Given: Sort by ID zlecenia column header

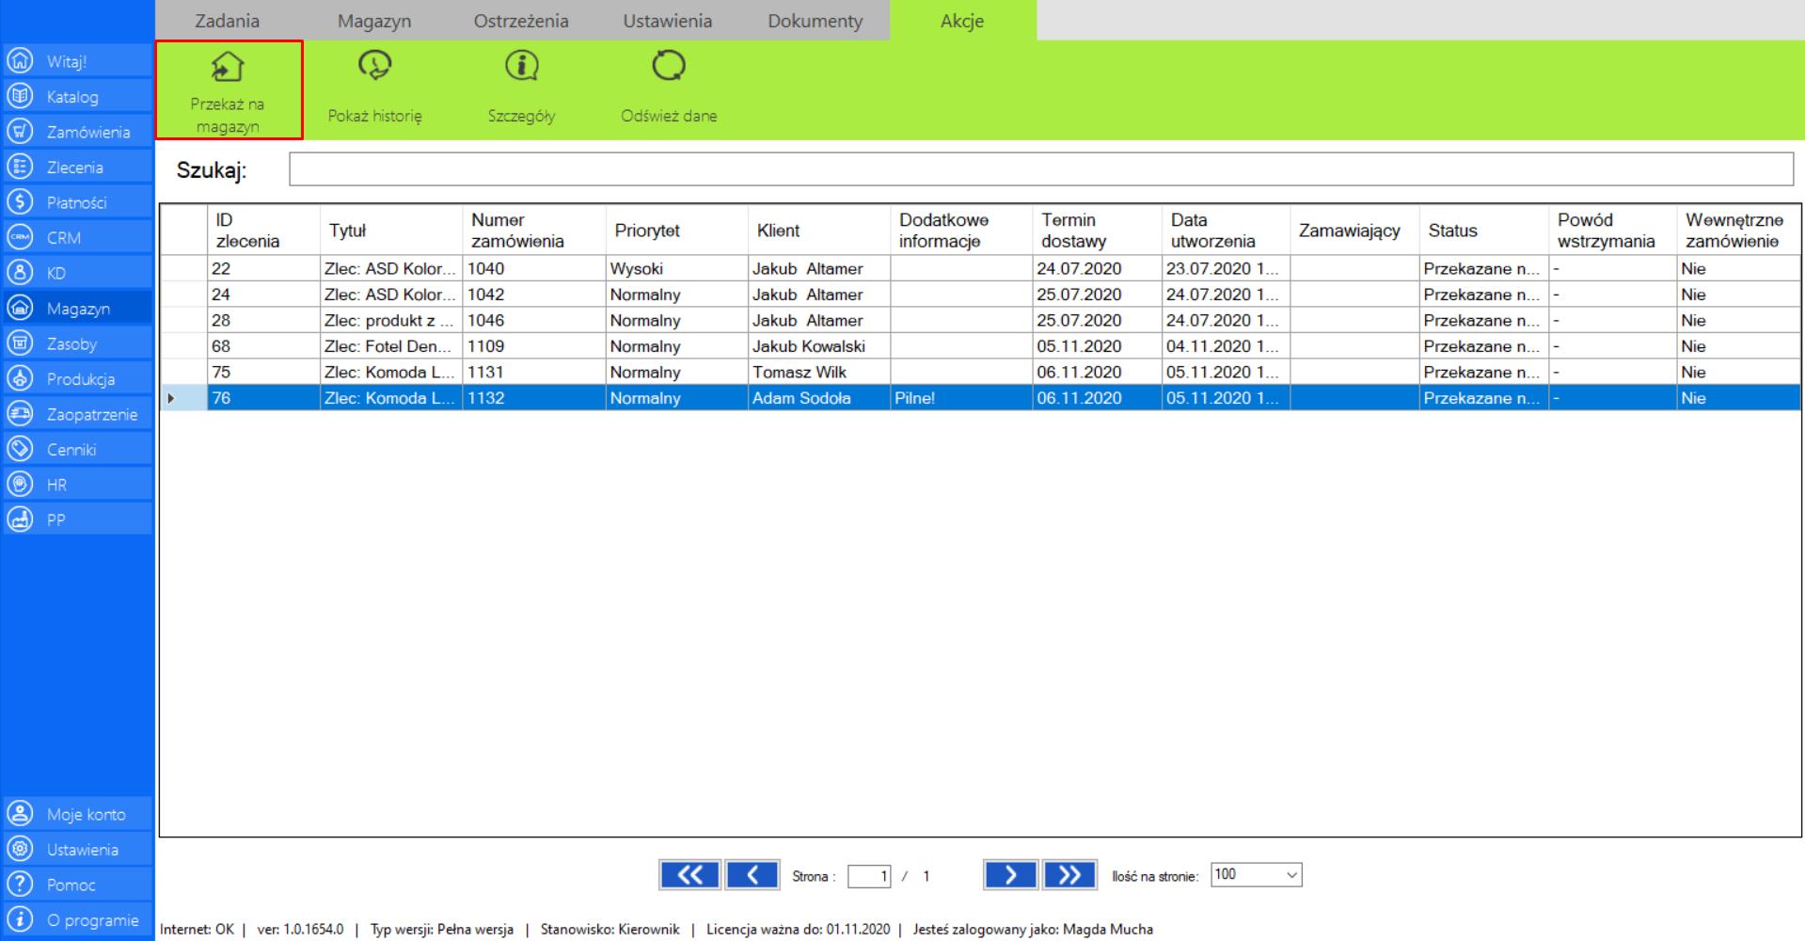Looking at the screenshot, I should (263, 231).
